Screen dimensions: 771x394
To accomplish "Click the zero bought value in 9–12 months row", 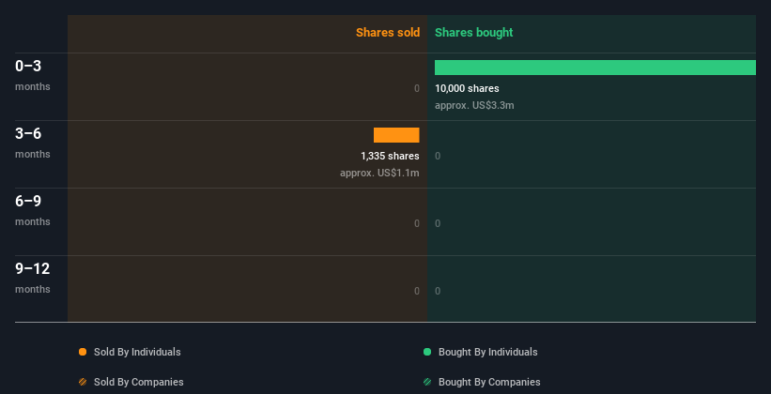I will pyautogui.click(x=438, y=292).
